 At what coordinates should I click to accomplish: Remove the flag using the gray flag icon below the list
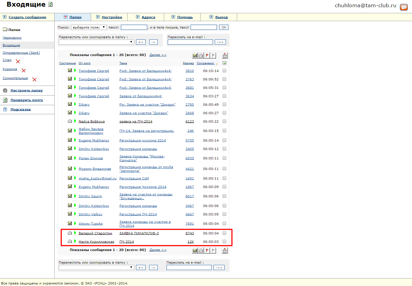(x=213, y=250)
